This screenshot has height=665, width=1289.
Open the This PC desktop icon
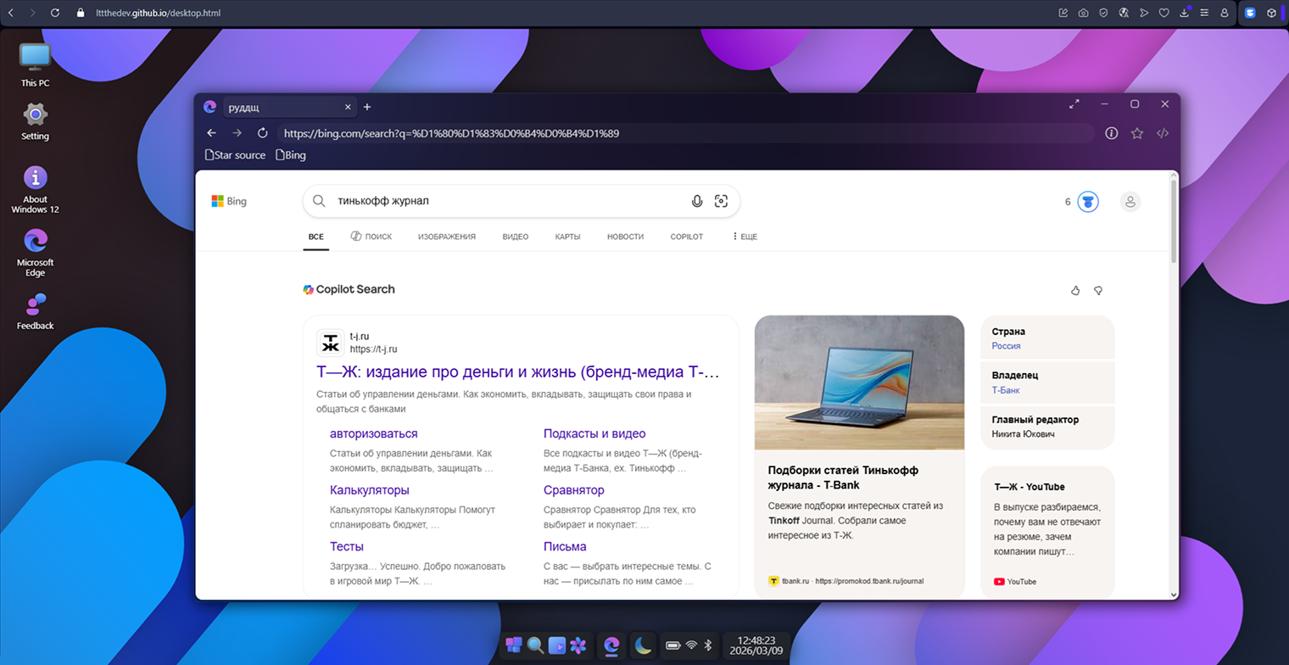click(35, 64)
